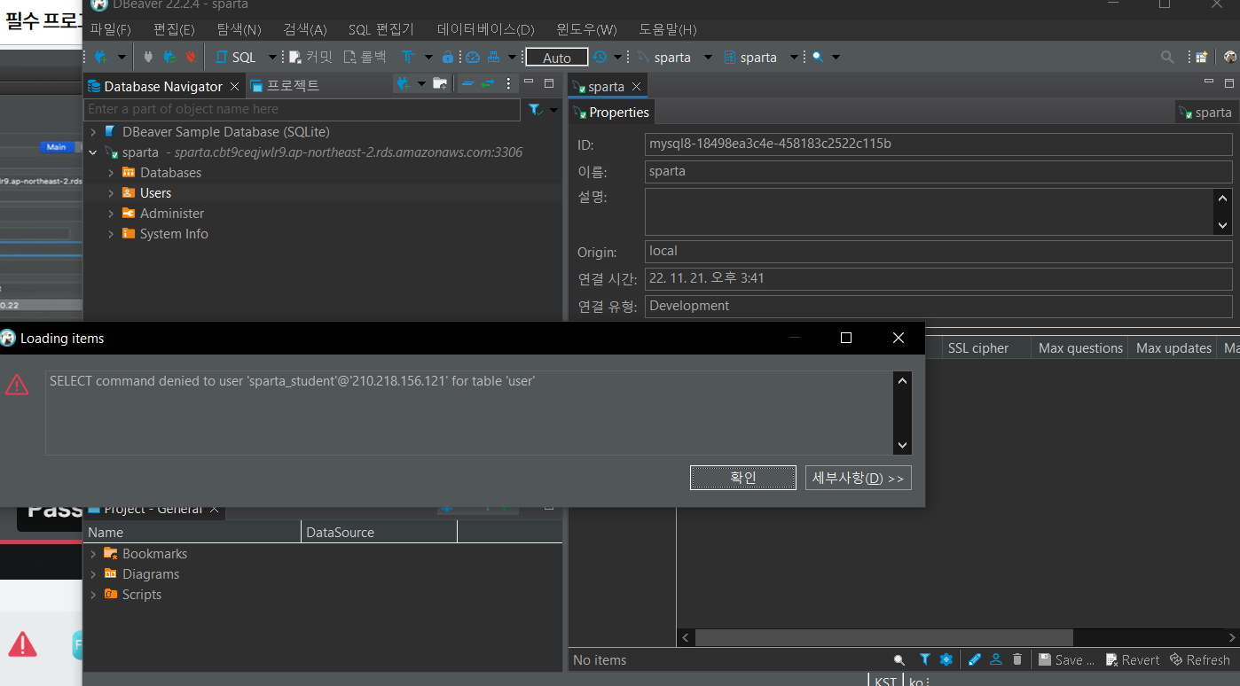
Task: Click the Auto commit mode box
Action: pos(557,58)
